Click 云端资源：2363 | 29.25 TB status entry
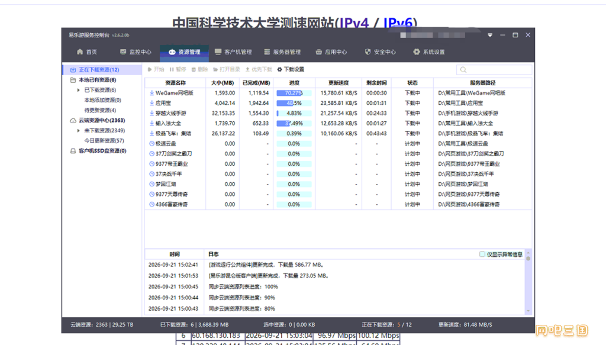The height and width of the screenshot is (345, 606). pos(102,325)
